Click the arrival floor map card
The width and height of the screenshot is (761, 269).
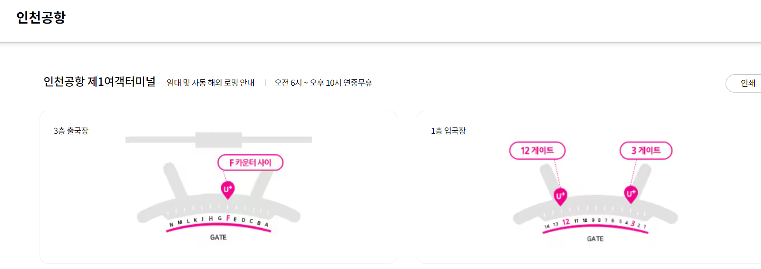pos(590,187)
